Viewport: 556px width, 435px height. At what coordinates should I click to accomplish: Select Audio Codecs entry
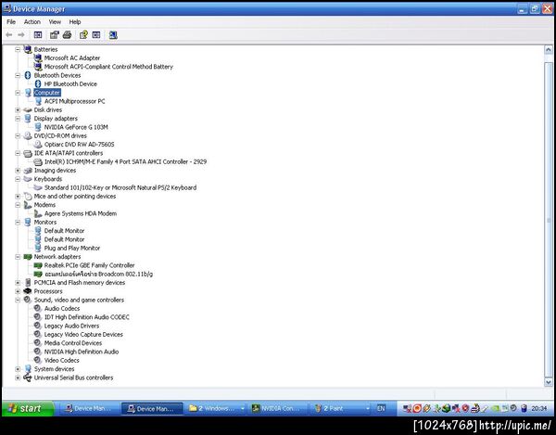(62, 308)
